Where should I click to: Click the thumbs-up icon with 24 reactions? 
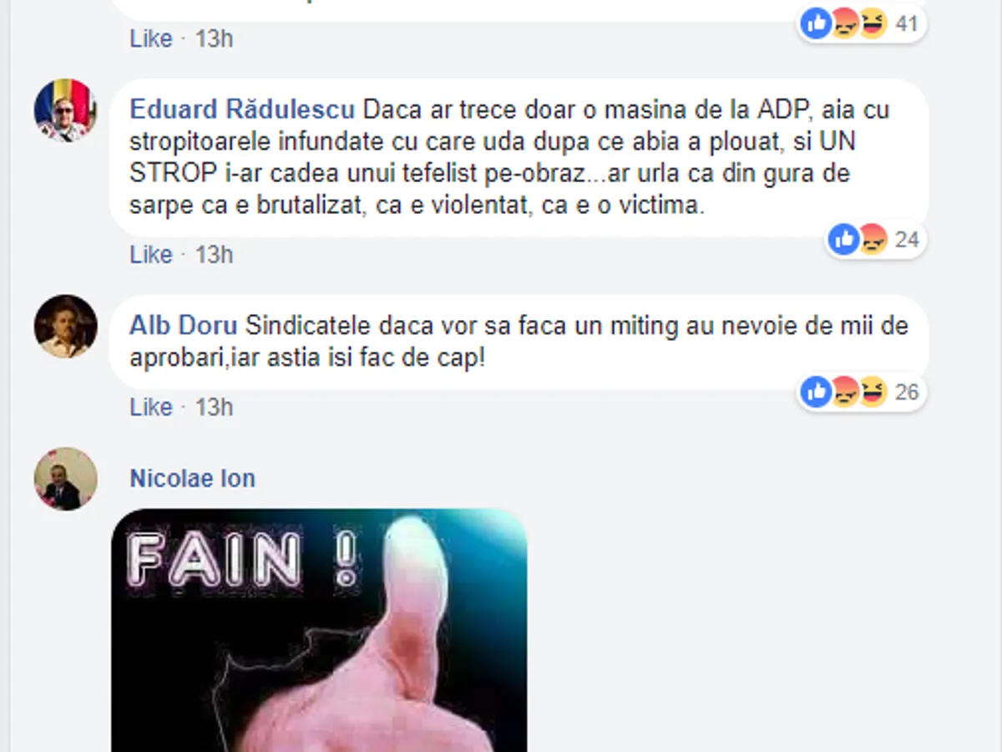coord(844,240)
